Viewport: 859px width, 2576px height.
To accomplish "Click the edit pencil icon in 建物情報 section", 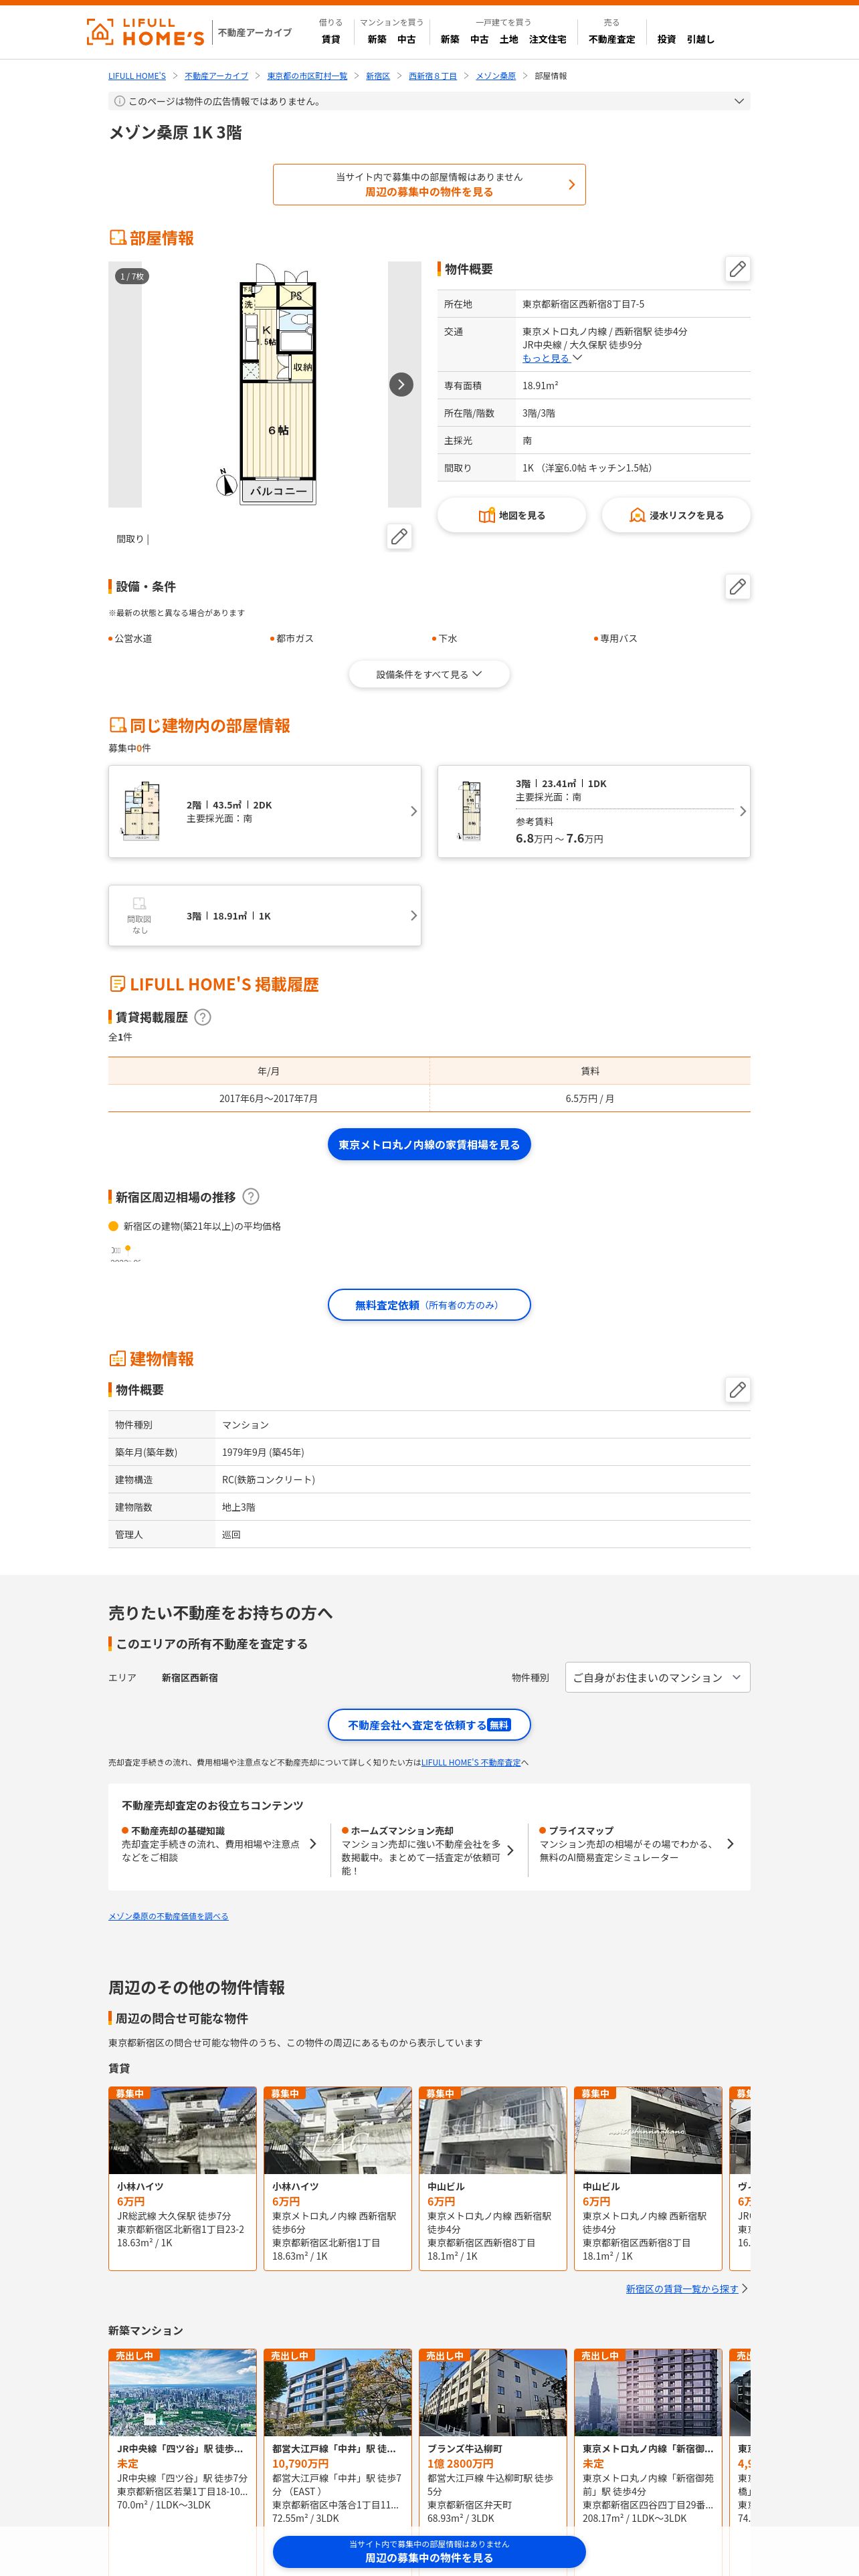I will click(x=737, y=1389).
